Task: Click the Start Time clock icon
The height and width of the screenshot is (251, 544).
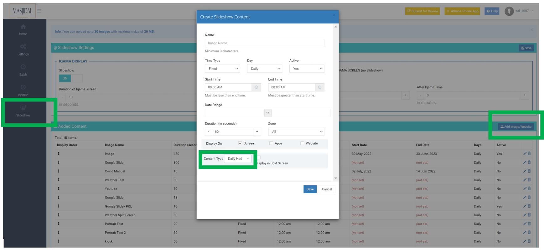Action: (256, 87)
